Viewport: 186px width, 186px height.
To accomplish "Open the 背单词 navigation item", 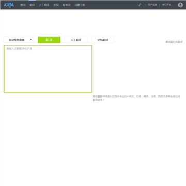I will coord(67,5).
